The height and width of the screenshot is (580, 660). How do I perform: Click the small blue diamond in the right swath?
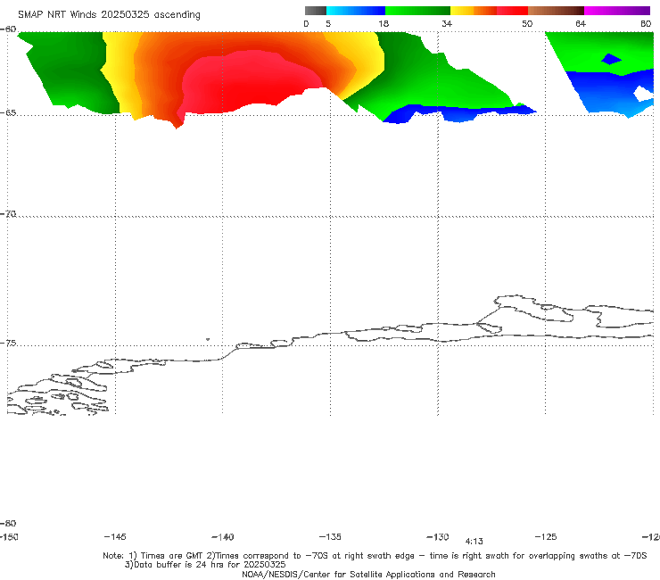coord(611,59)
